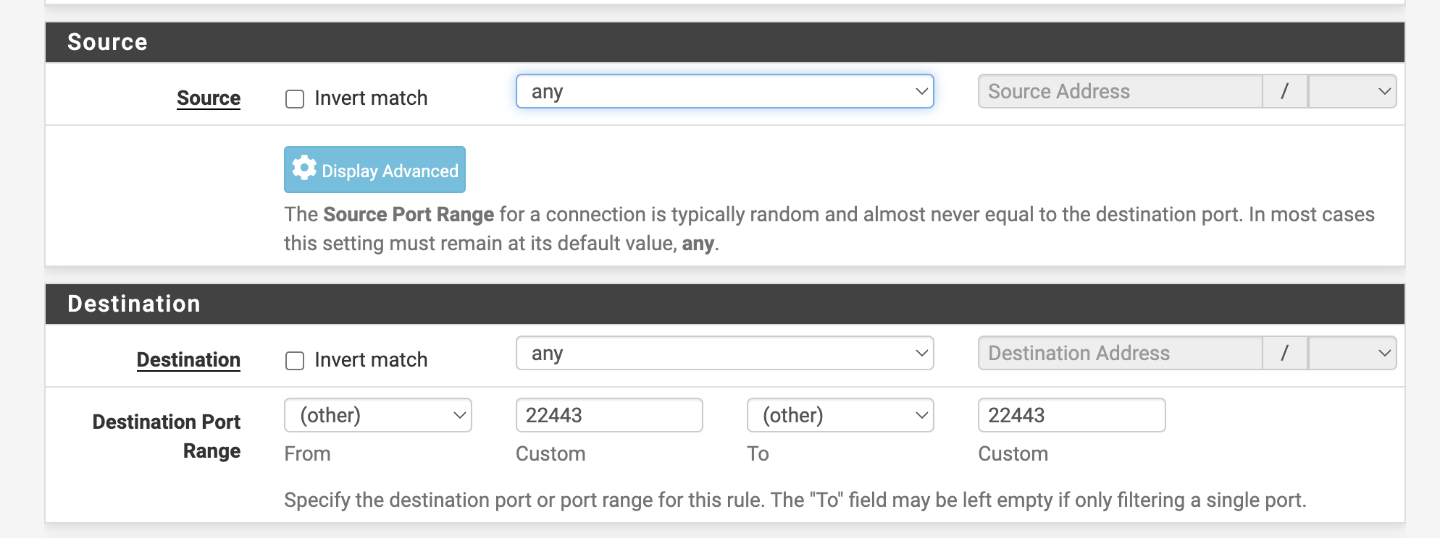Click the Source Address input field
Screen dimensions: 1440x538
(1120, 92)
